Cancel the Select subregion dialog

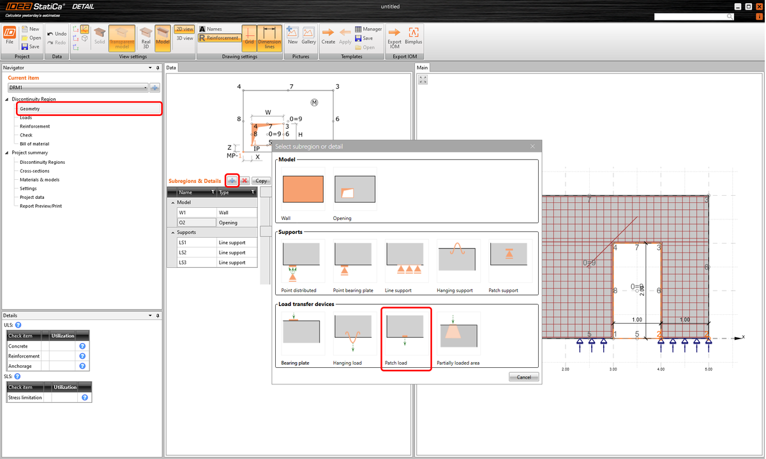(x=523, y=377)
